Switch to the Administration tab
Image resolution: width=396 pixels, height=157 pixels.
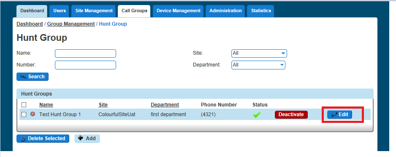click(x=225, y=11)
